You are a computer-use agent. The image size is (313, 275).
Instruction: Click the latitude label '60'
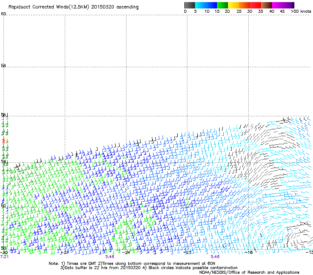3,14
